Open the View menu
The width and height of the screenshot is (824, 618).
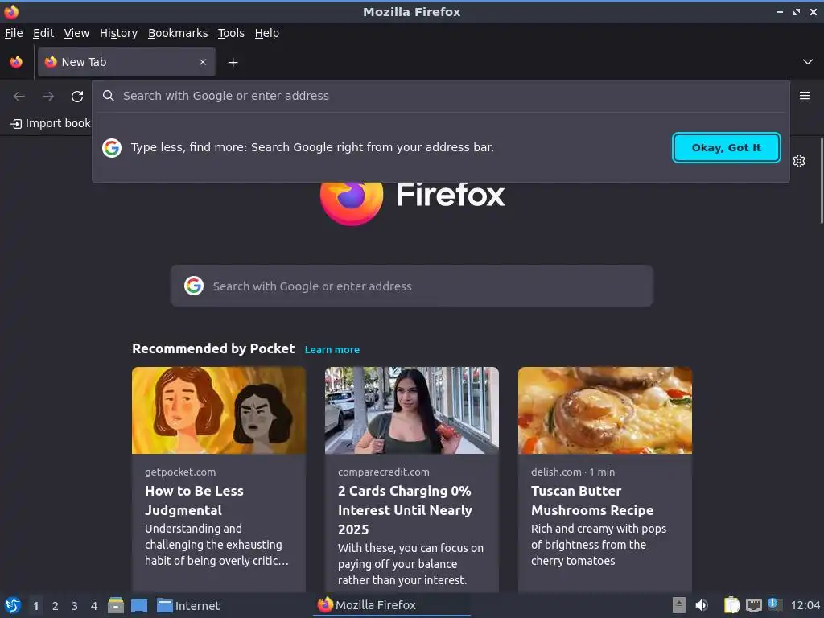coord(76,33)
